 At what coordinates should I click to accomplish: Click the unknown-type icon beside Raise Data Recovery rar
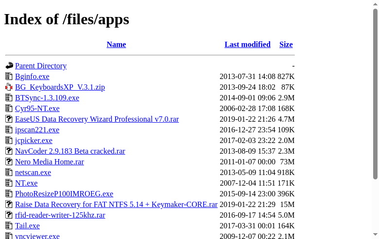(x=9, y=204)
